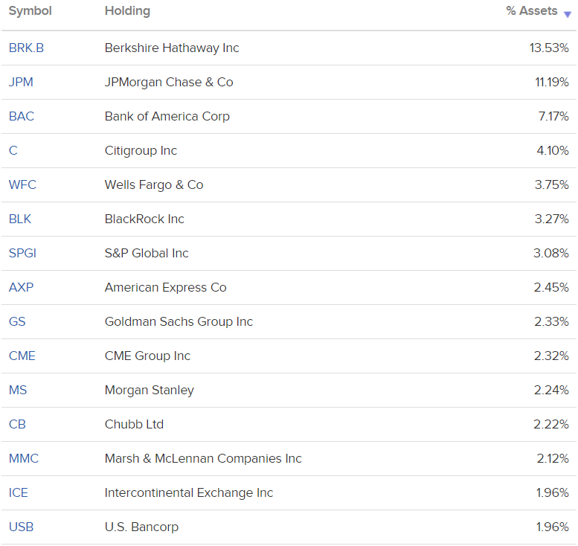Image resolution: width=578 pixels, height=546 pixels.
Task: Open the BLK ticker link
Action: tap(20, 219)
